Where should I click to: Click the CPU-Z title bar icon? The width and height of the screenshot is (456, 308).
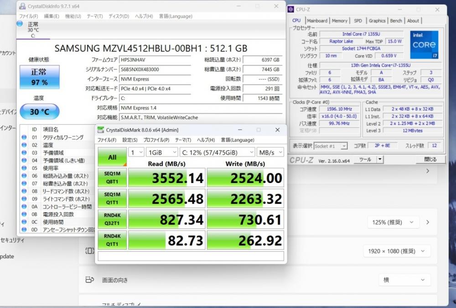coord(291,9)
